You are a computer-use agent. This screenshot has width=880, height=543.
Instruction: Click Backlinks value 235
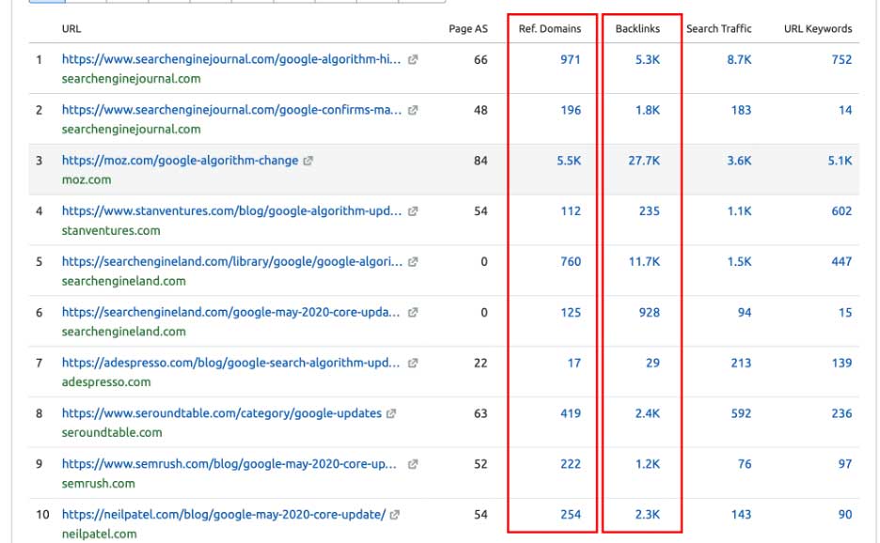[x=650, y=211]
